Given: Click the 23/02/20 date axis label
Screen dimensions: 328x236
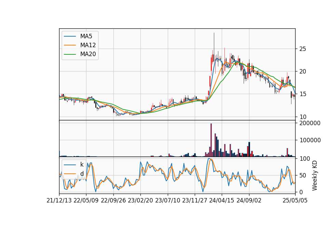Looking at the screenshot, I should click(140, 200).
